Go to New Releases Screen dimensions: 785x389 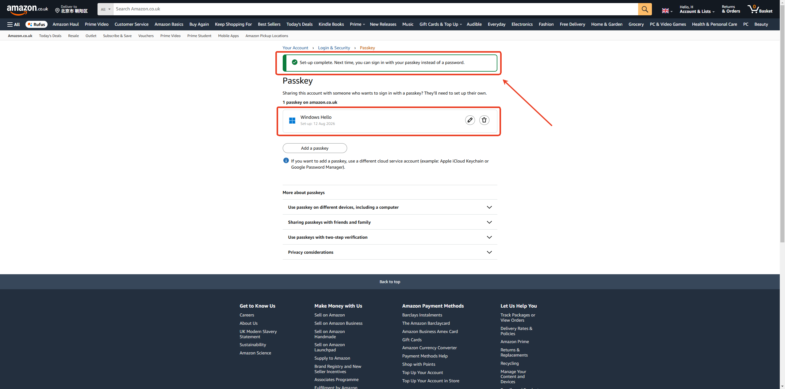pyautogui.click(x=383, y=24)
